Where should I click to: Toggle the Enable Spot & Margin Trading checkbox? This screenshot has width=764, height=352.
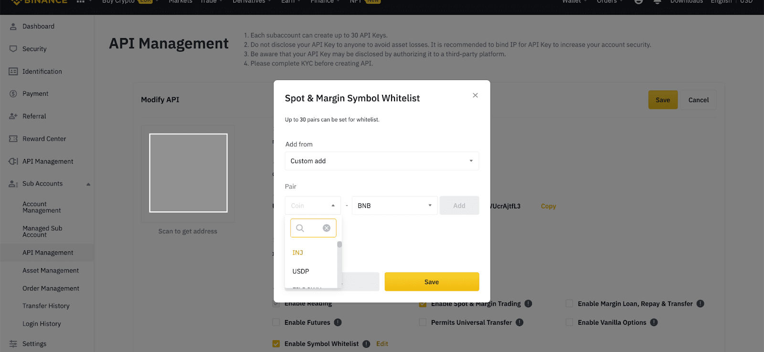(423, 304)
